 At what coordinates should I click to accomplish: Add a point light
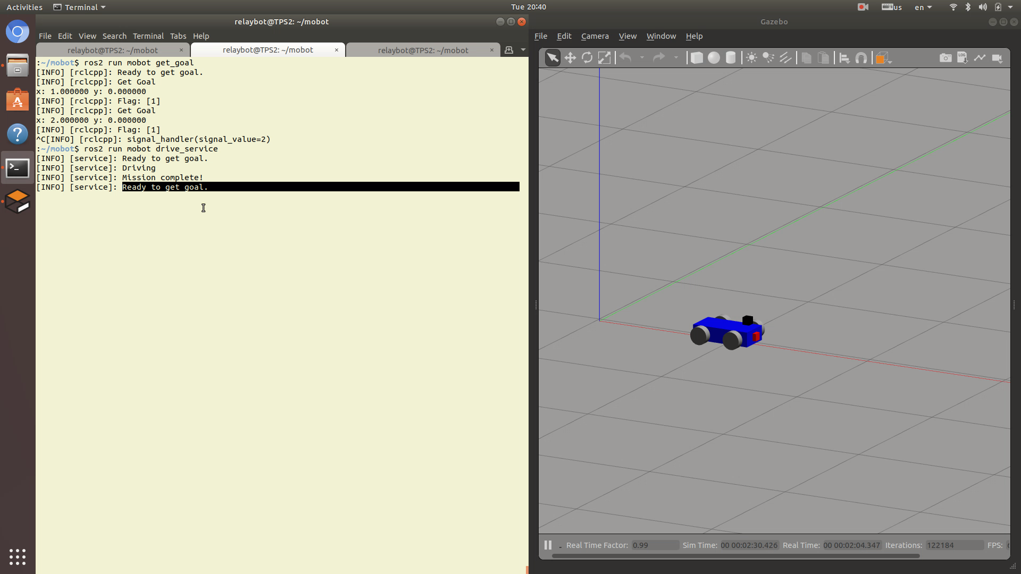tap(751, 58)
